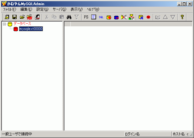194x138 pixels.
Task: Click the scissors cut icon
Action: (x=47, y=17)
